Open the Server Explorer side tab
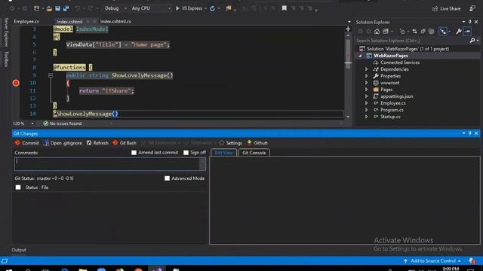 click(6, 32)
